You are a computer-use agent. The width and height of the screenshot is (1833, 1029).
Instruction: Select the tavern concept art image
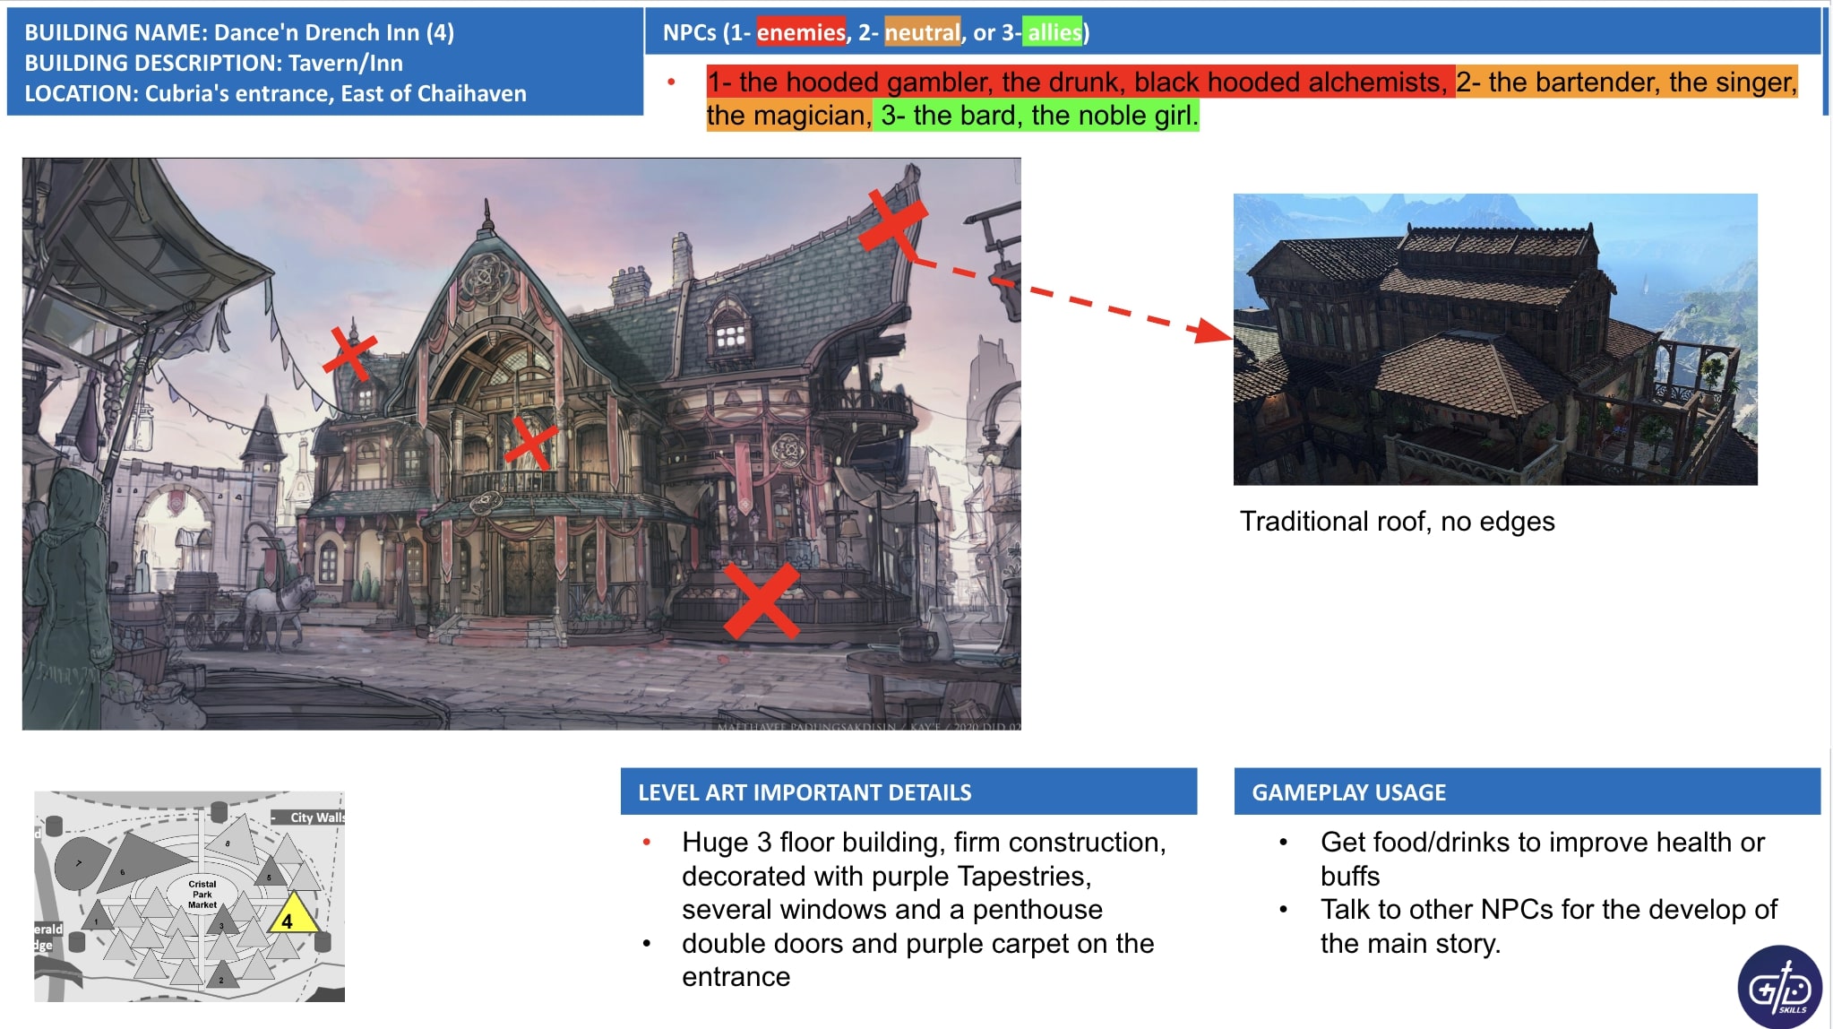pyautogui.click(x=521, y=443)
